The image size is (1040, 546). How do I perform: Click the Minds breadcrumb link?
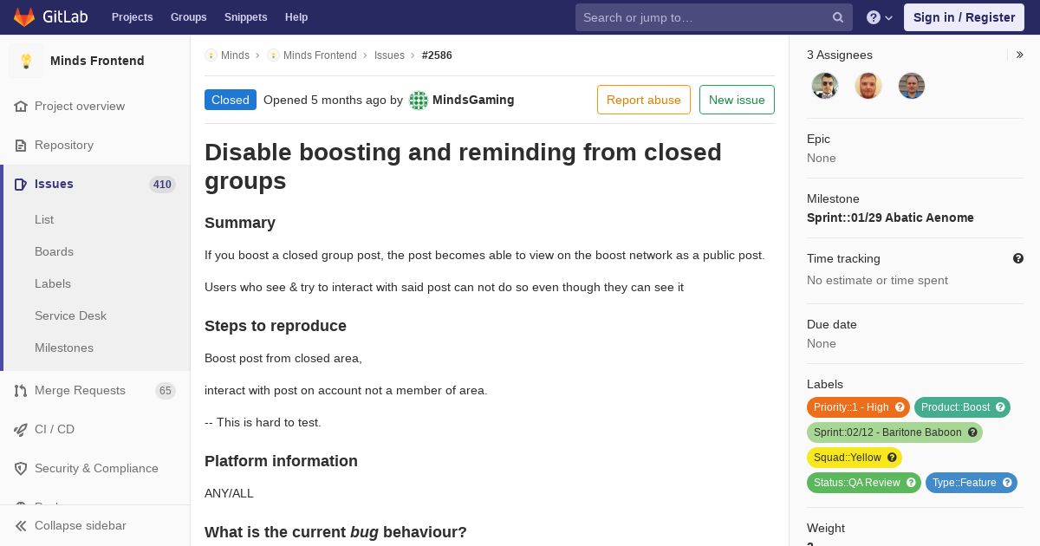click(x=235, y=55)
